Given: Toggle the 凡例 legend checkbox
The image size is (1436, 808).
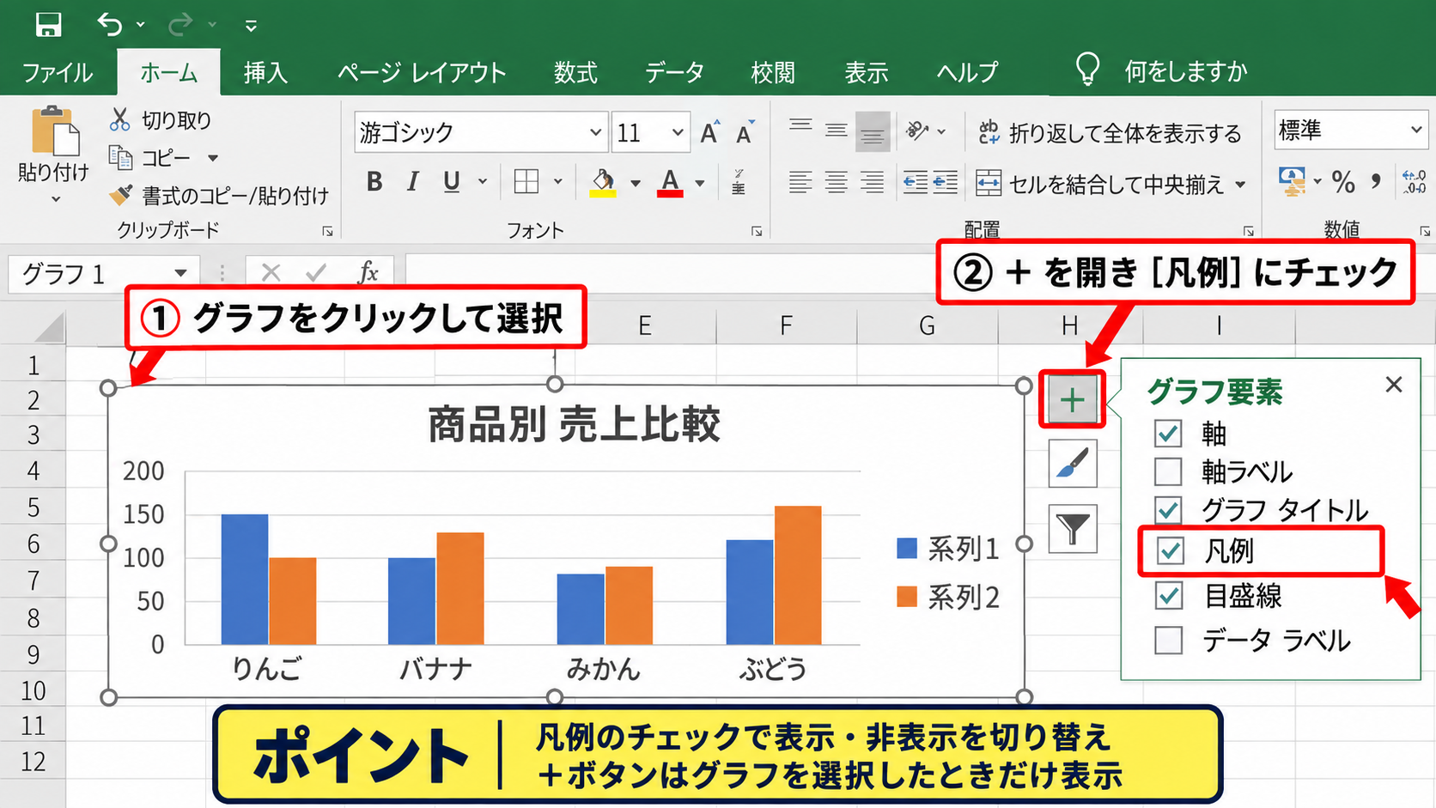Looking at the screenshot, I should 1170,550.
